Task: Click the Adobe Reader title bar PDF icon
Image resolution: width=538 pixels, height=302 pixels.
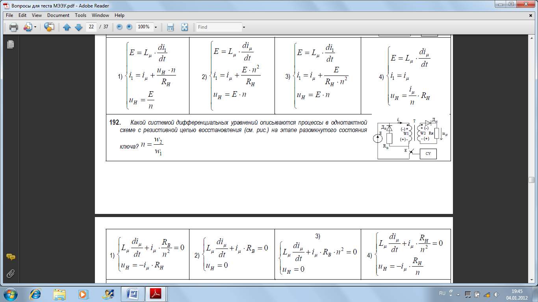Action: [x=6, y=6]
